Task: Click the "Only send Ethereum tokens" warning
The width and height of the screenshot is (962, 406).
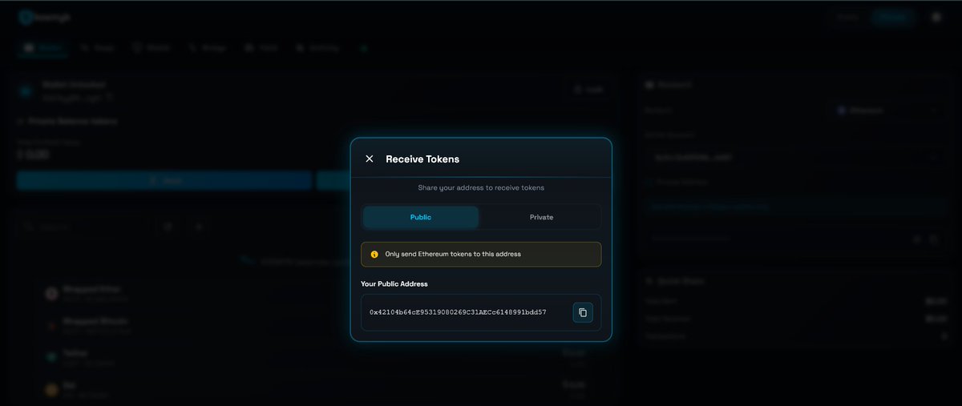Action: point(481,255)
